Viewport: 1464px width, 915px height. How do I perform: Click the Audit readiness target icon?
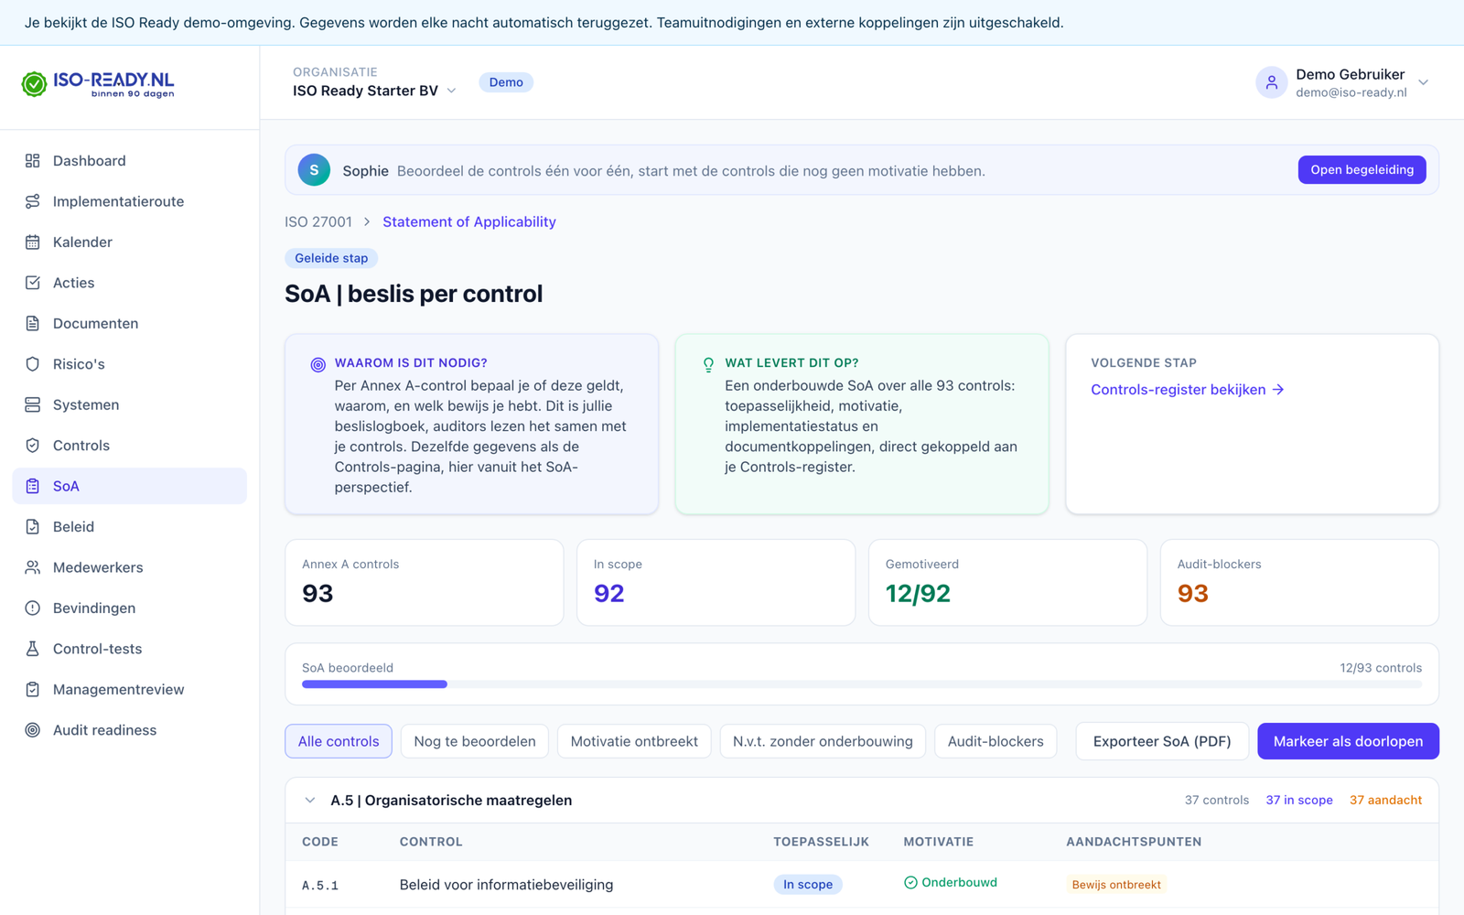point(33,730)
